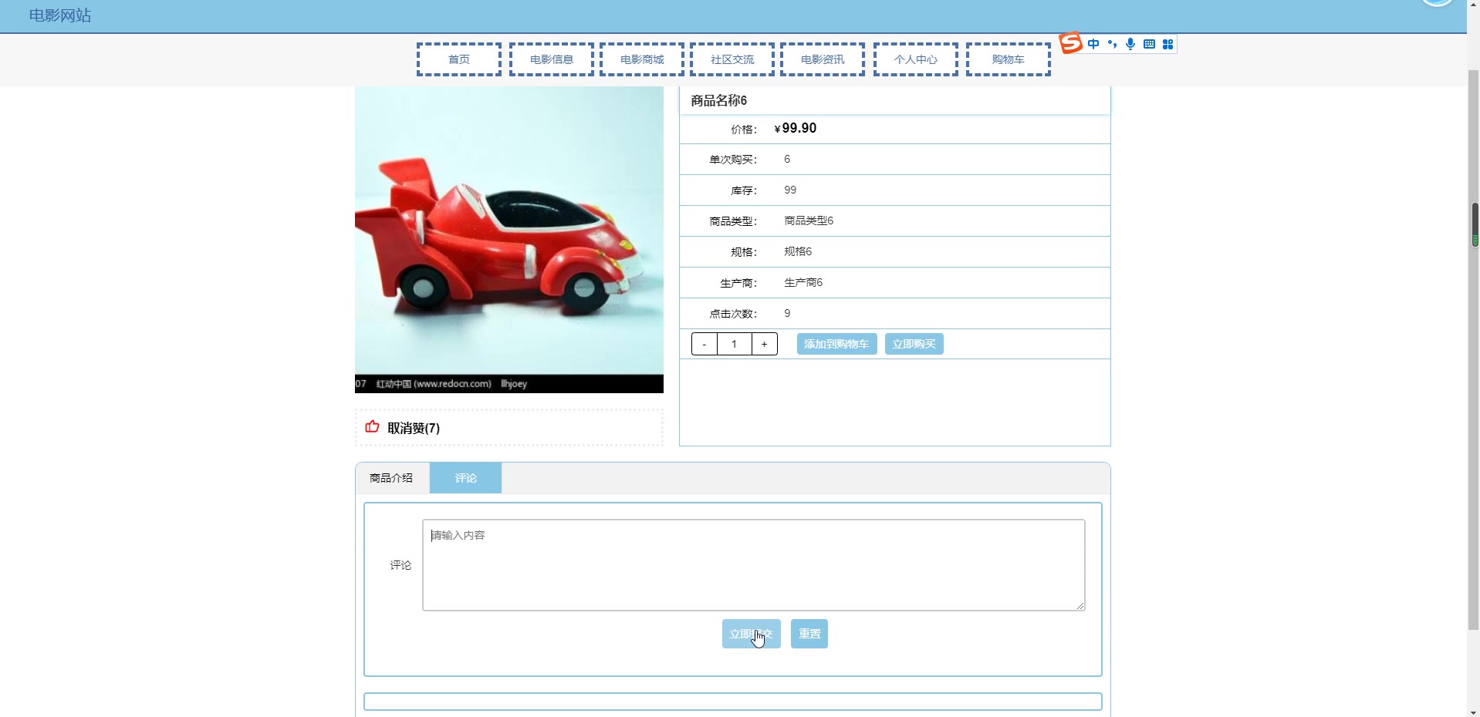The width and height of the screenshot is (1480, 717).
Task: Click the 商品类型6 value
Action: 809,220
